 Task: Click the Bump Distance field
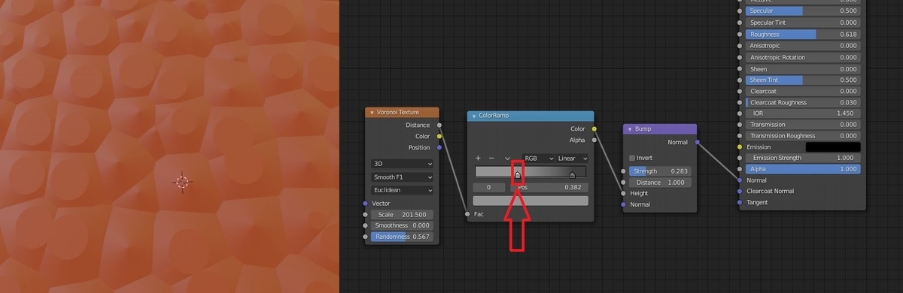tap(660, 183)
